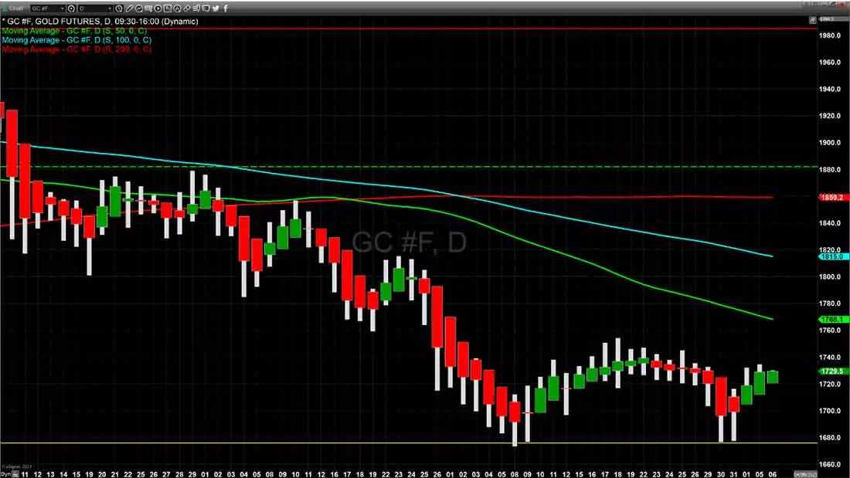
Task: Click the clock icon after the interval box
Action: coord(119,8)
